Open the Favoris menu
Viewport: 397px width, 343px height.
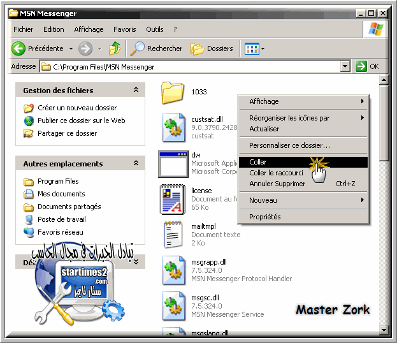(x=124, y=29)
